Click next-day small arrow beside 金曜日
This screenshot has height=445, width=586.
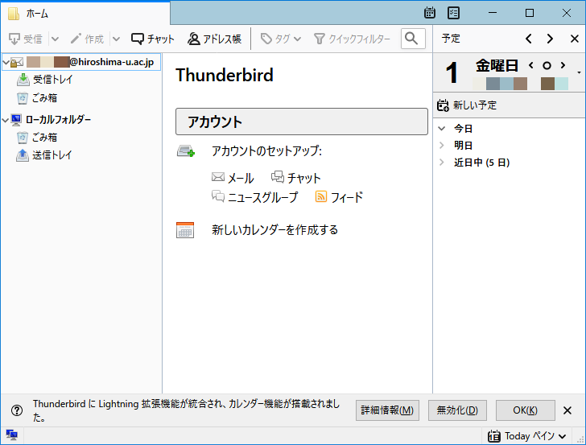click(x=563, y=65)
